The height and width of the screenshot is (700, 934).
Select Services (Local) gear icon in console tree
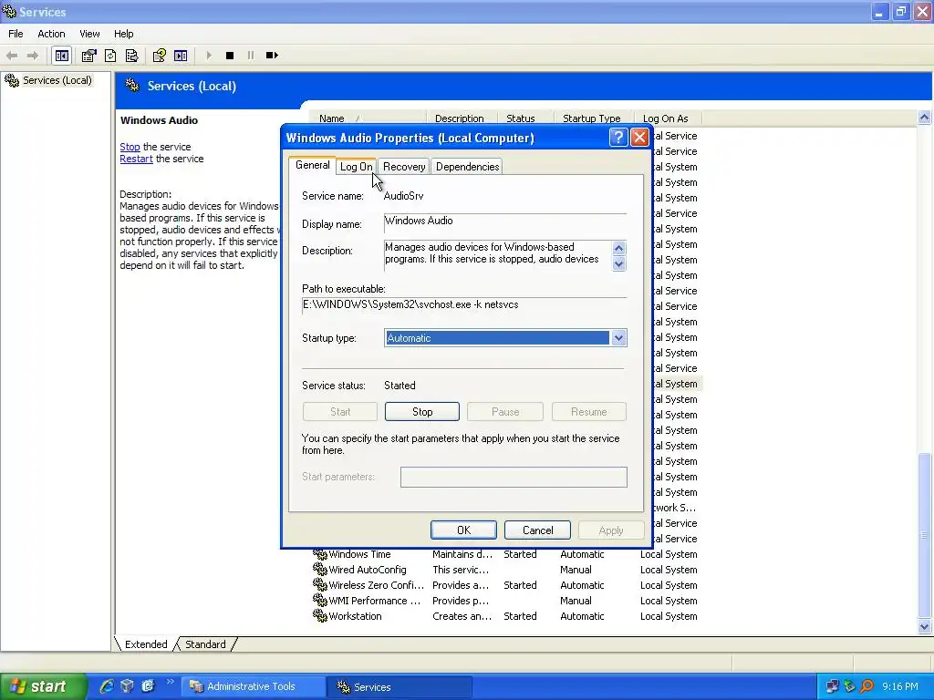click(x=12, y=80)
